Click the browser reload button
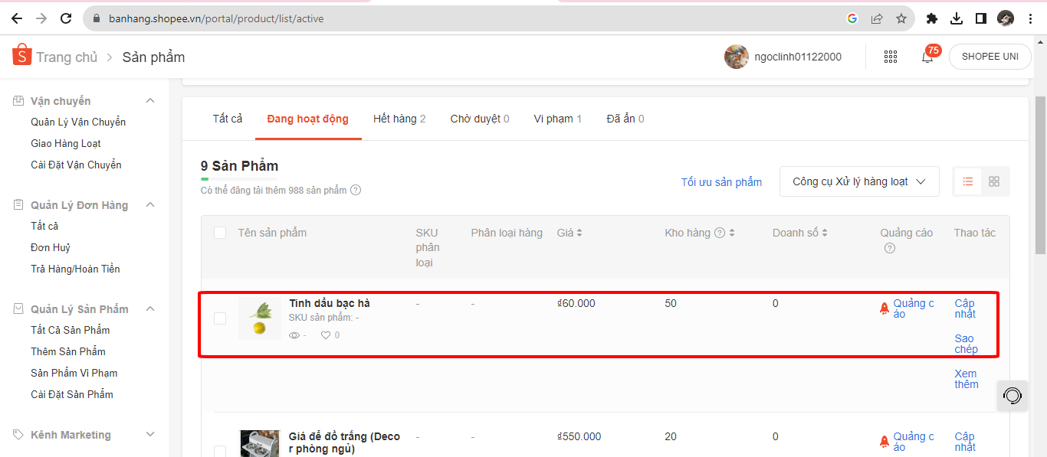This screenshot has width=1047, height=457. coord(66,18)
